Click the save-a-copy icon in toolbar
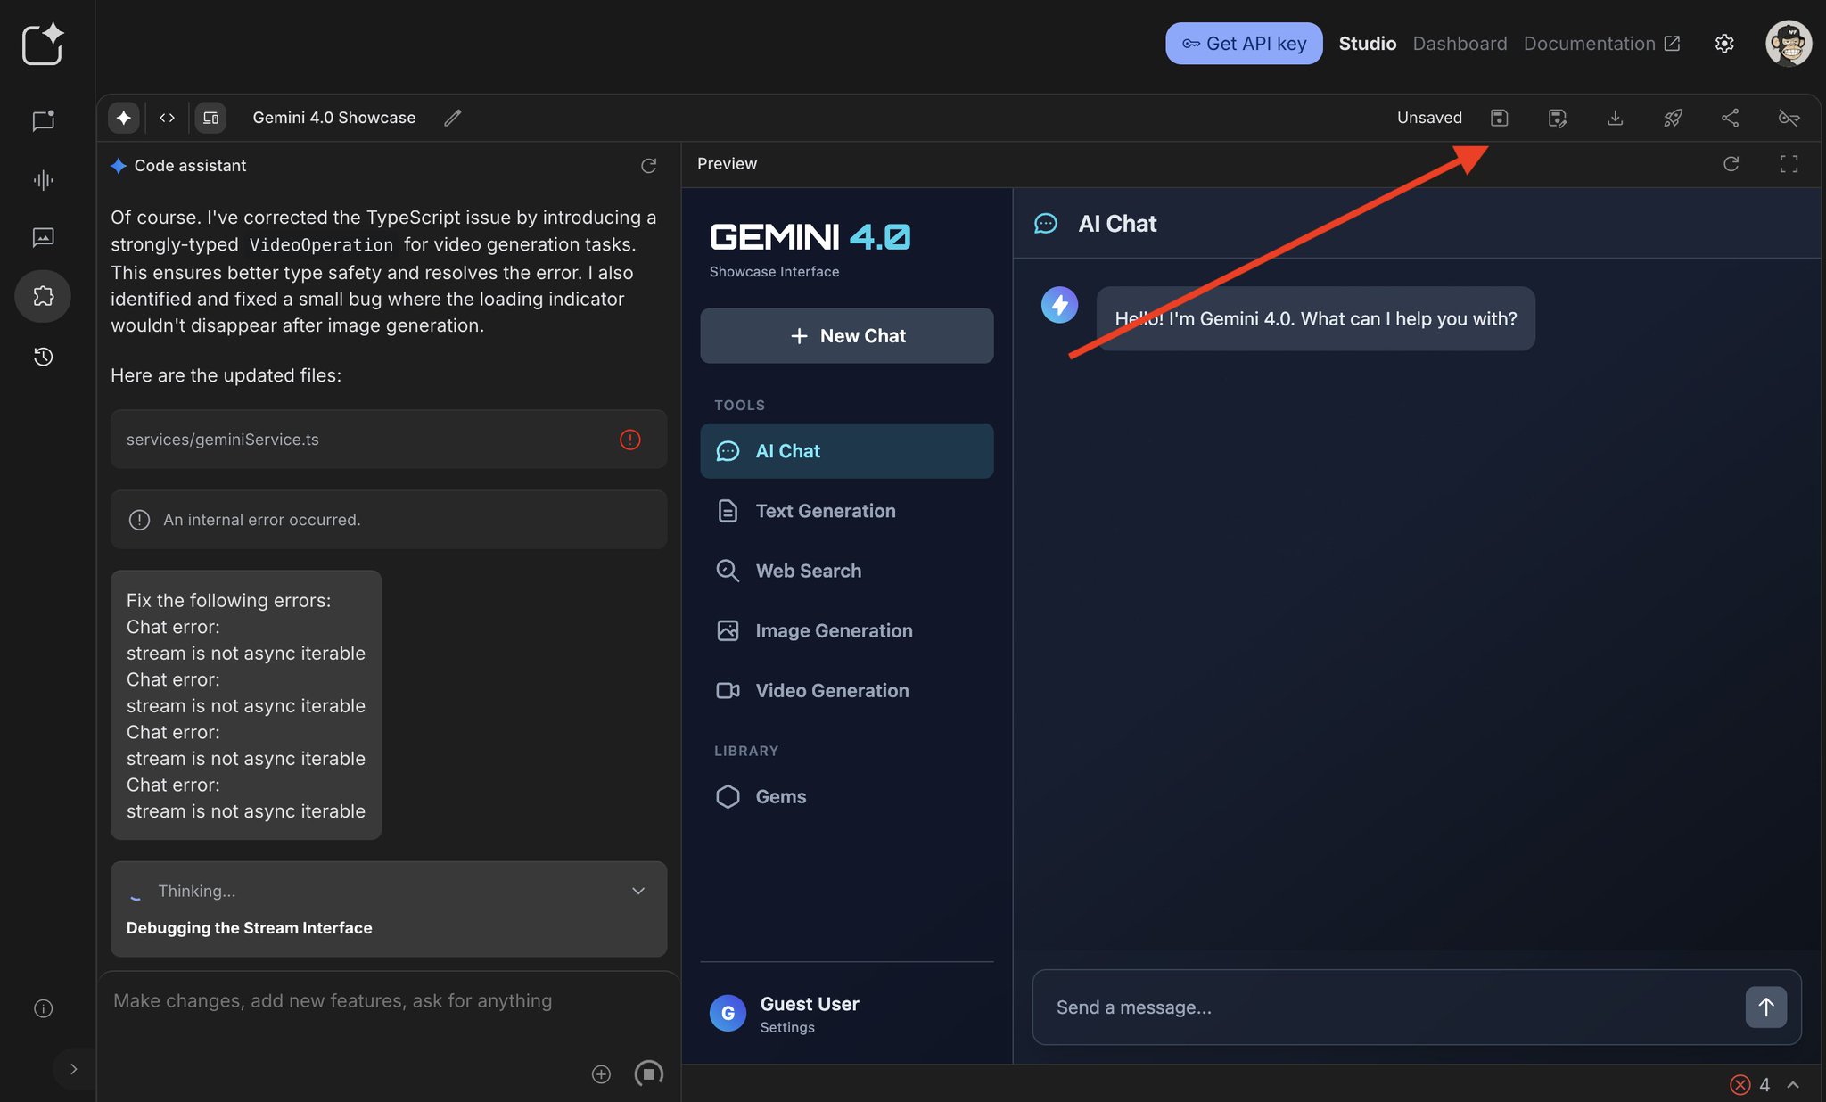 coord(1557,118)
